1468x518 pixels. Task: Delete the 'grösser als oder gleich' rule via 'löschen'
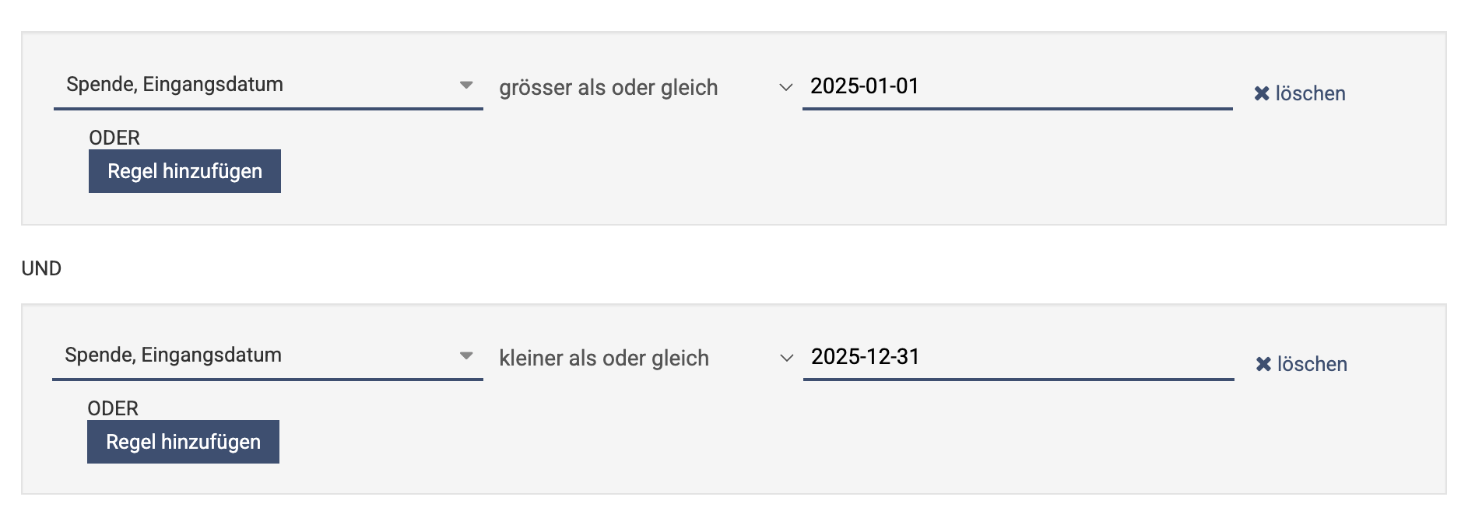pyautogui.click(x=1310, y=93)
